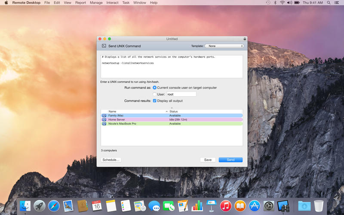Open the Manage menu
The width and height of the screenshot is (344, 215).
click(96, 3)
